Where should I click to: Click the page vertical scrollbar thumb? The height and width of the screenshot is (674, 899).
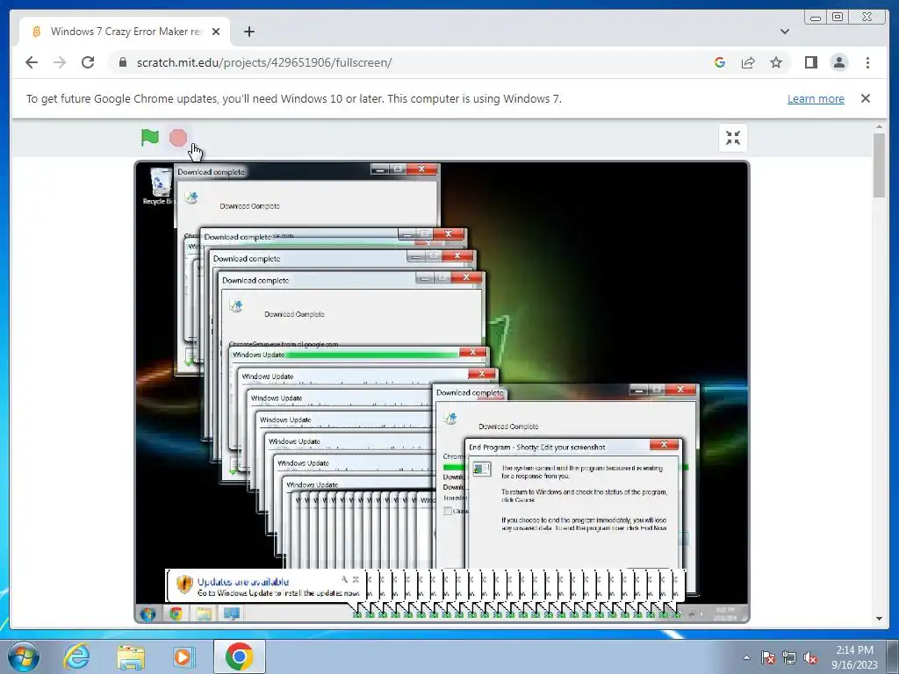click(x=879, y=165)
